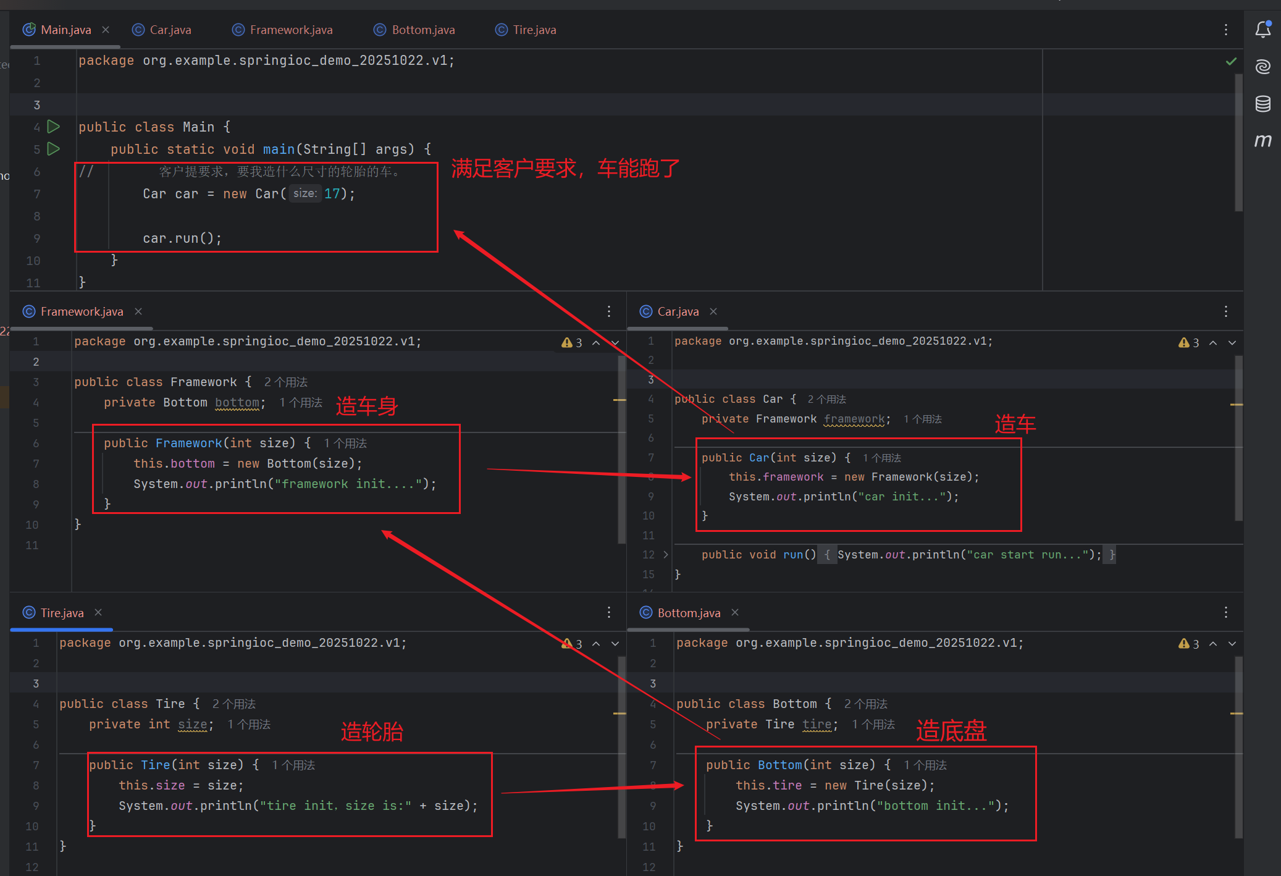Screen dimensions: 1281x876
Task: Click warning indicator in Framework.java editor
Action: [571, 342]
